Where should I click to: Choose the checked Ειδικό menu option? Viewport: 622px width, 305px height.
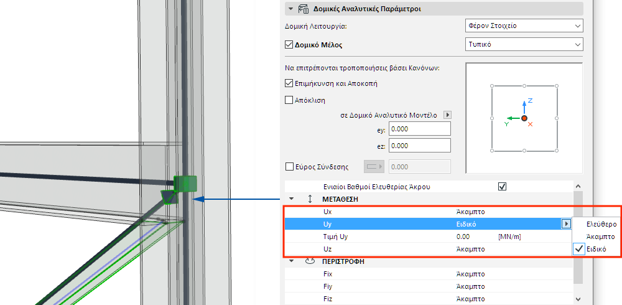pos(596,249)
